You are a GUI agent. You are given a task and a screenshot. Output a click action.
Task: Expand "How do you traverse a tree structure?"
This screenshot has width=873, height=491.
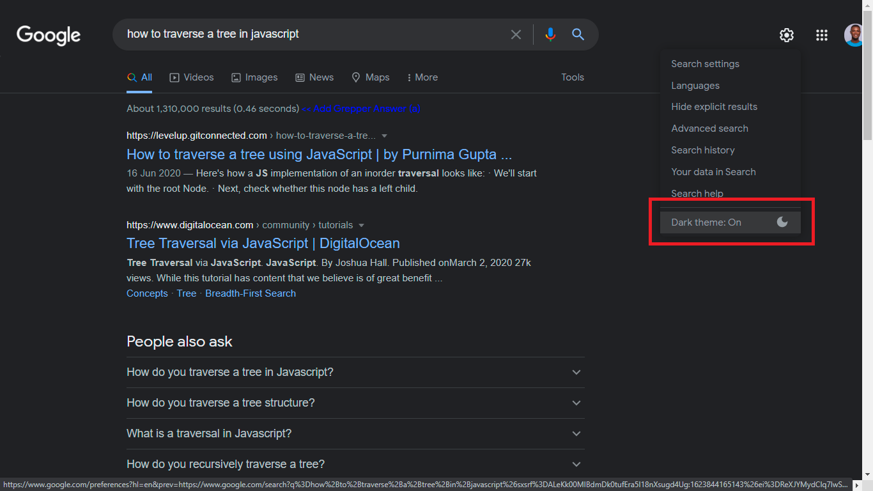coord(355,403)
